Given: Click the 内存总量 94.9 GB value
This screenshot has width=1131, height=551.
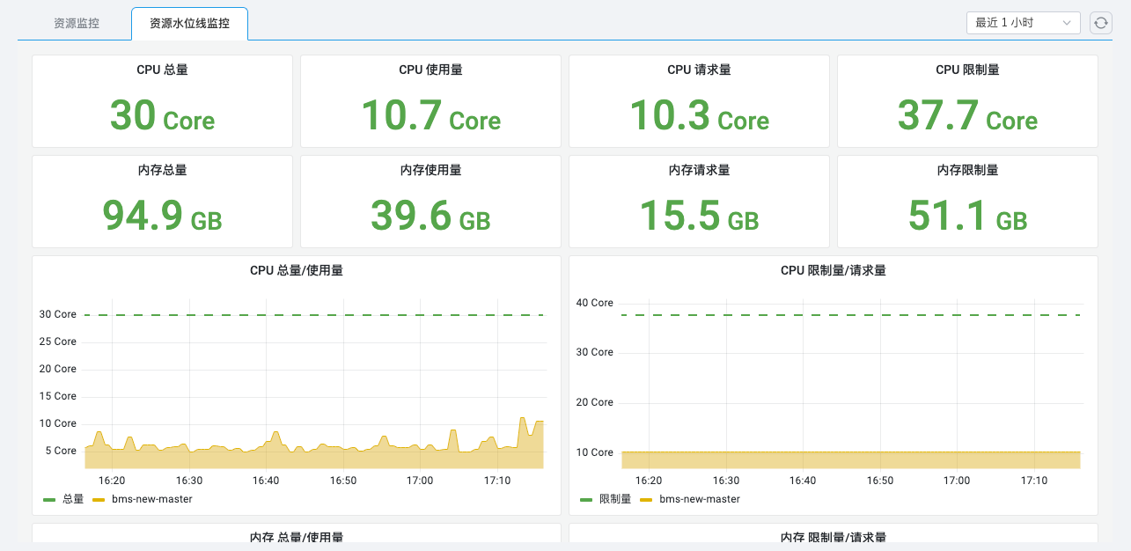Looking at the screenshot, I should [162, 216].
